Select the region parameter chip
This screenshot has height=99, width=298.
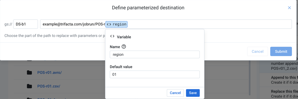coord(117,24)
